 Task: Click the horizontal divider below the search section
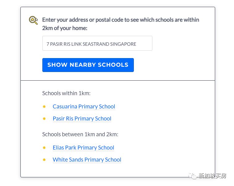[x=117, y=81]
